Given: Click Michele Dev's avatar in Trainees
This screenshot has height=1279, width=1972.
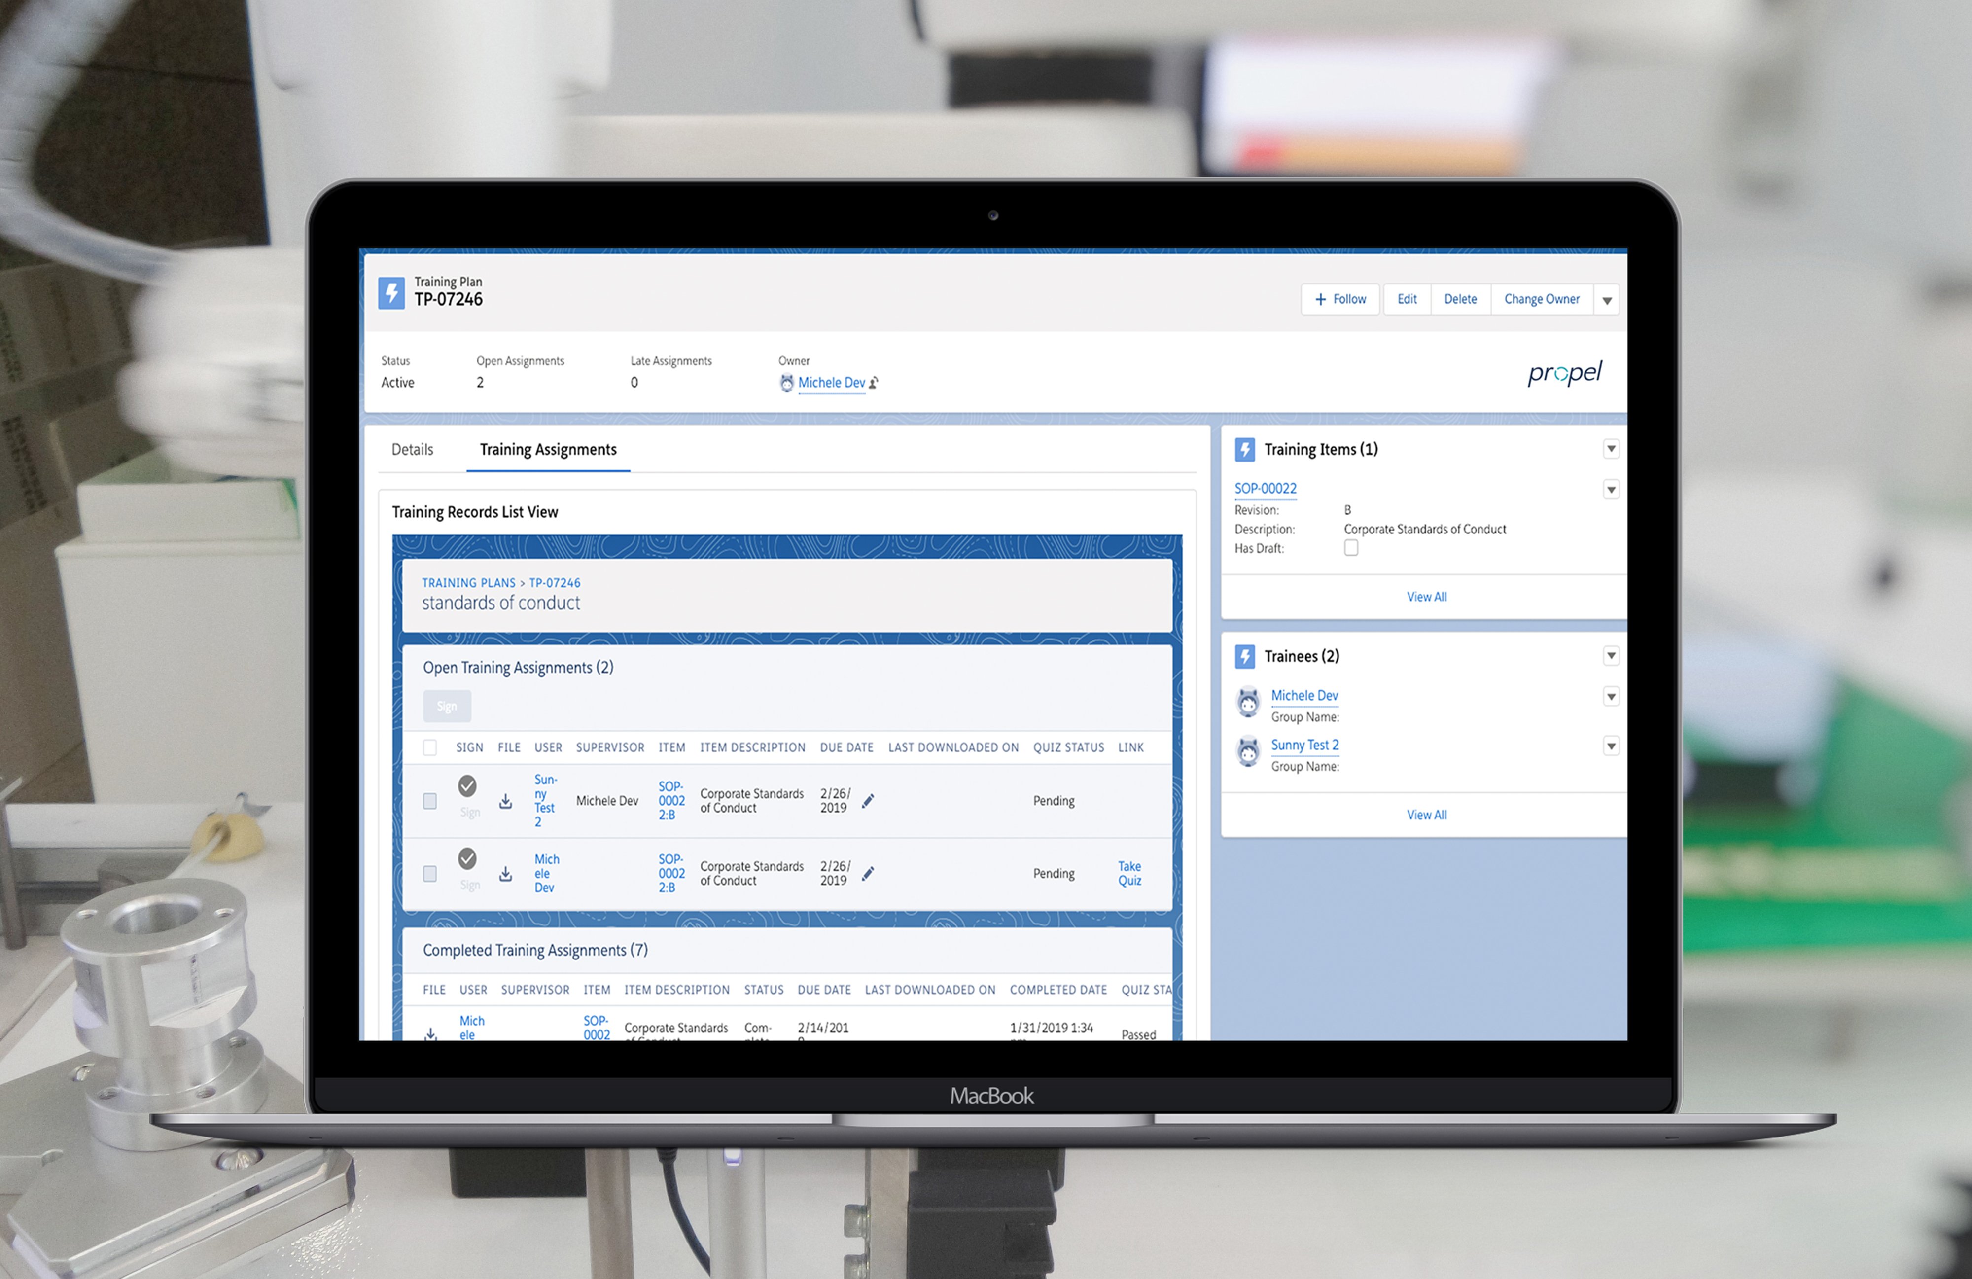Looking at the screenshot, I should click(x=1248, y=702).
